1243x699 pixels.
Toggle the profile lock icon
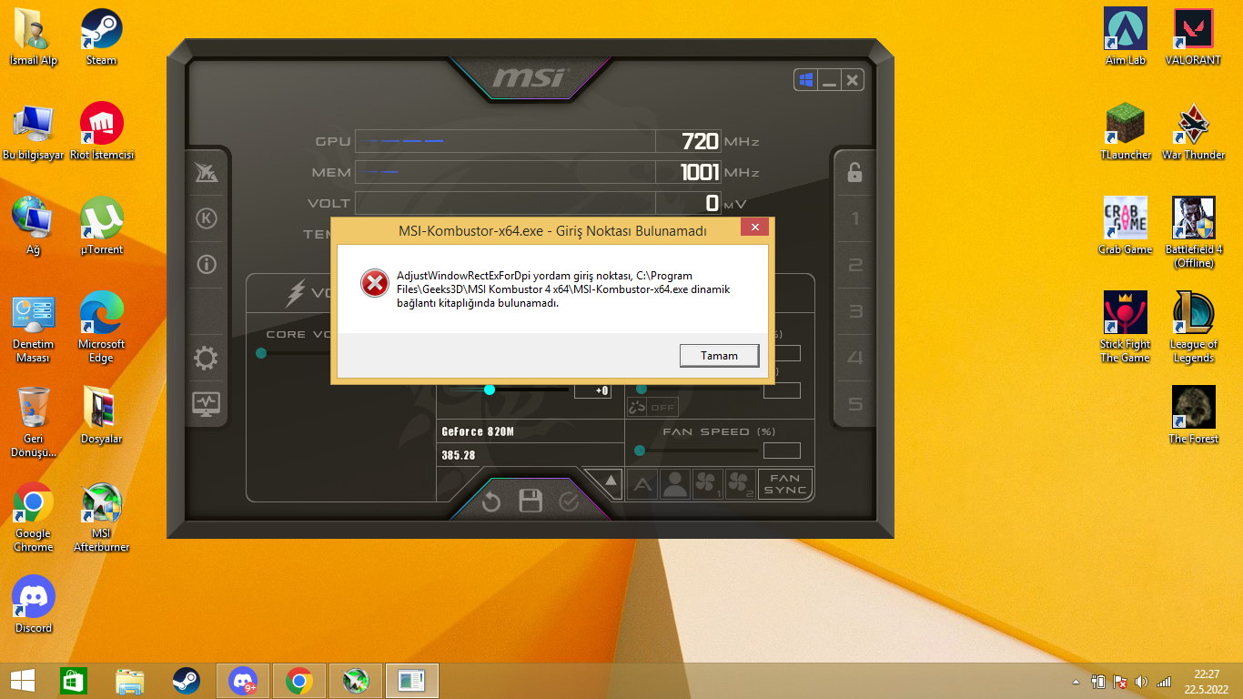[x=854, y=172]
